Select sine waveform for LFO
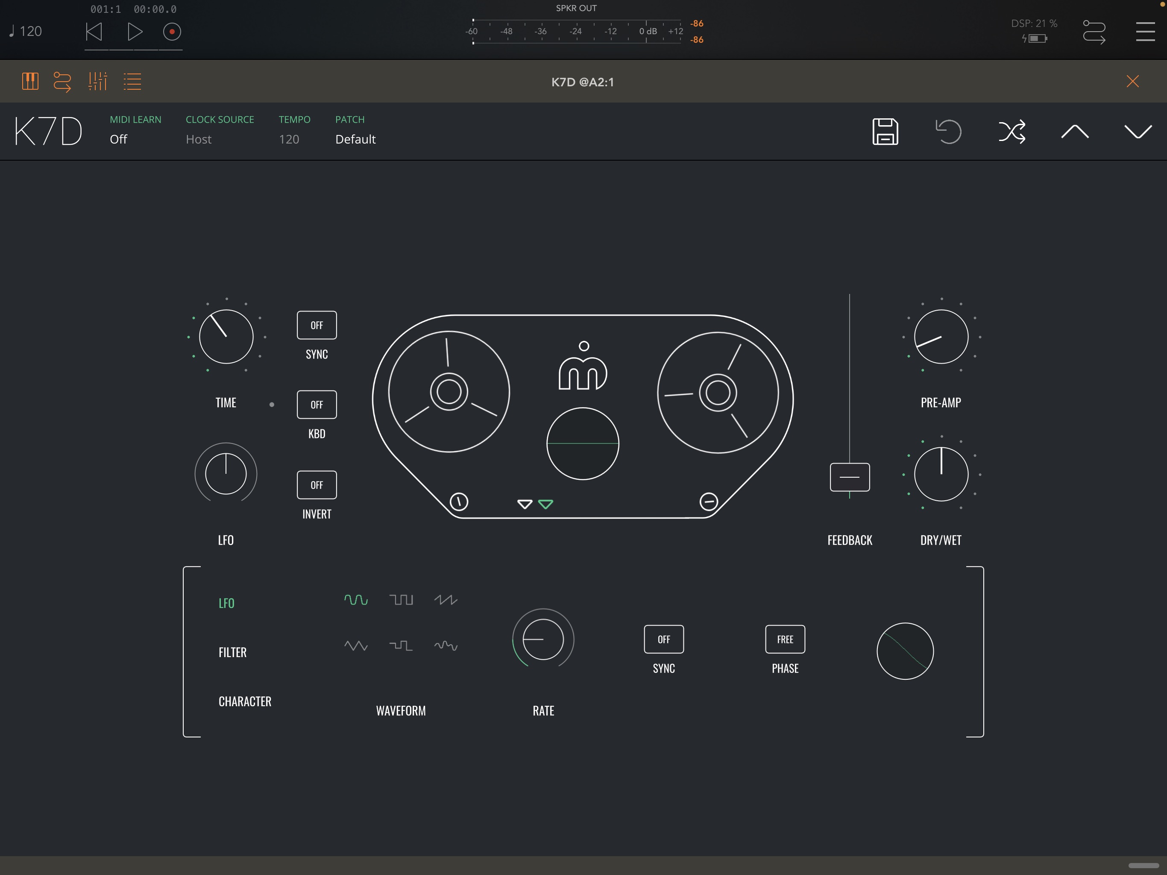 point(356,600)
